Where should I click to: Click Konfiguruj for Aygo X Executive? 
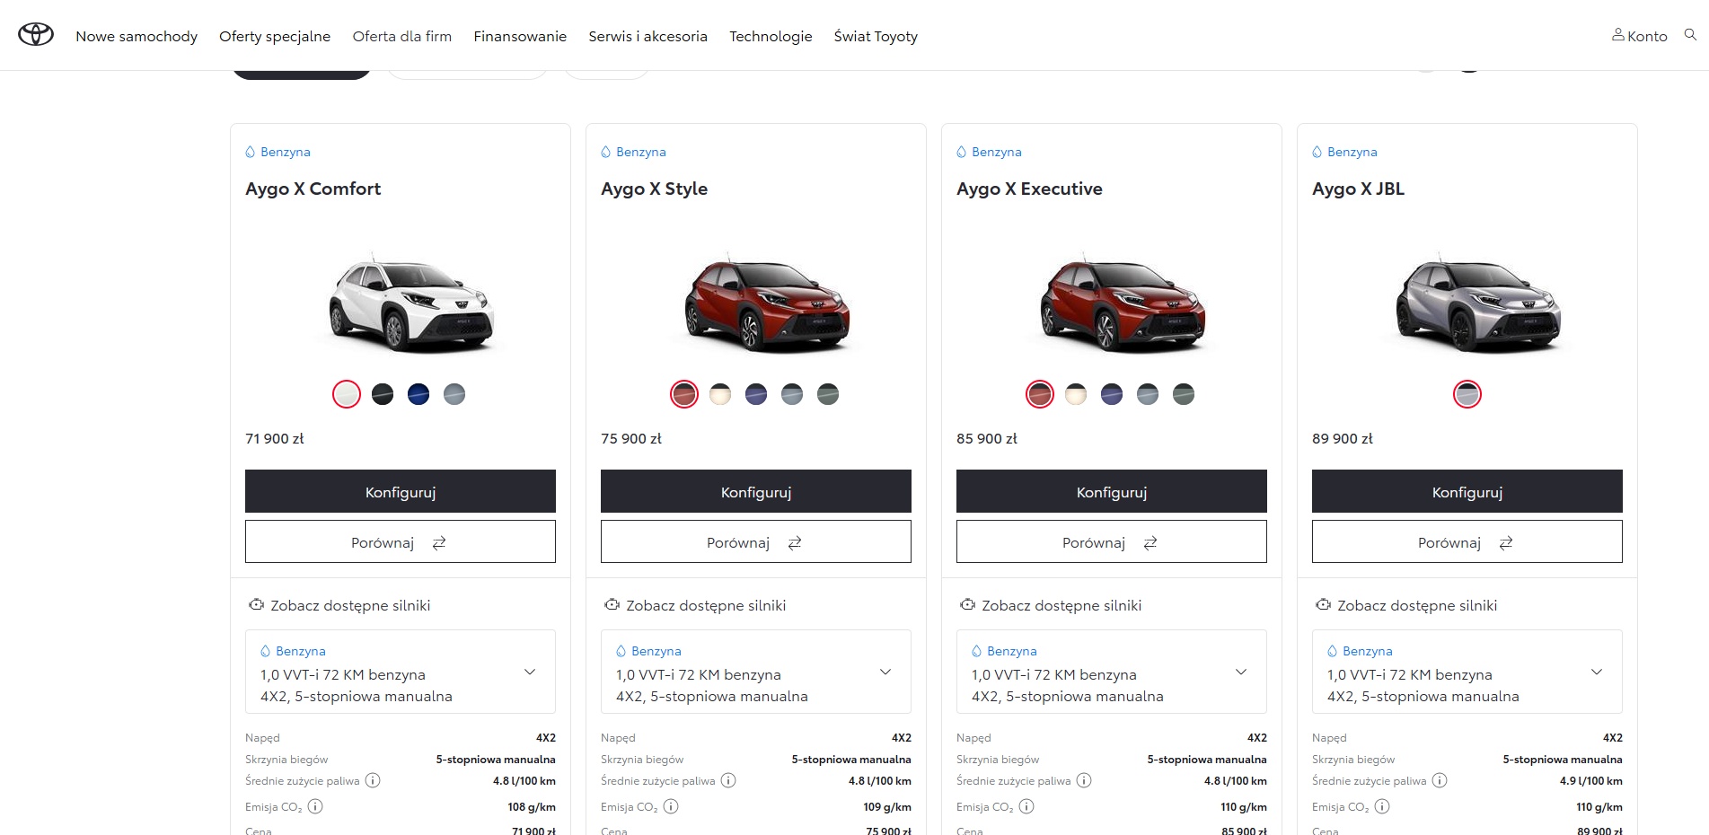click(x=1112, y=491)
